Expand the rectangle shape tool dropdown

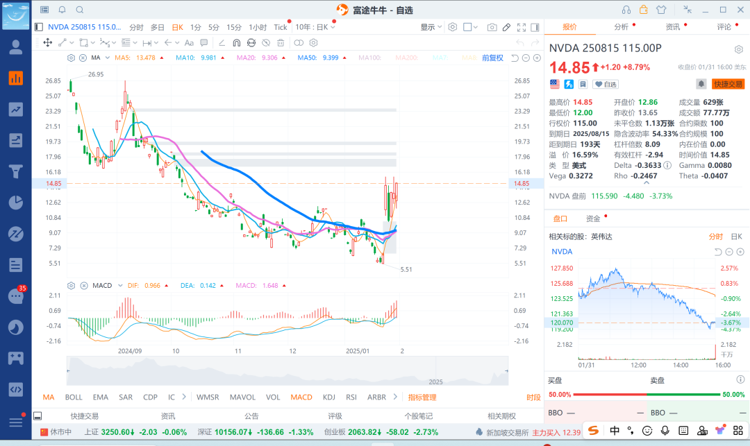92,43
